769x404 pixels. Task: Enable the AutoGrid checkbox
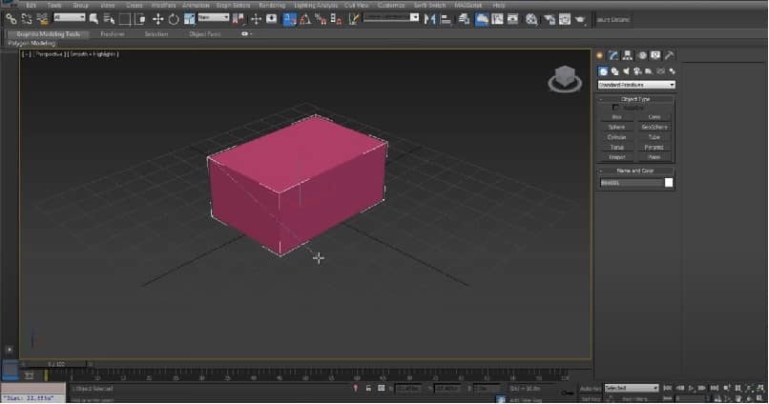pos(615,108)
